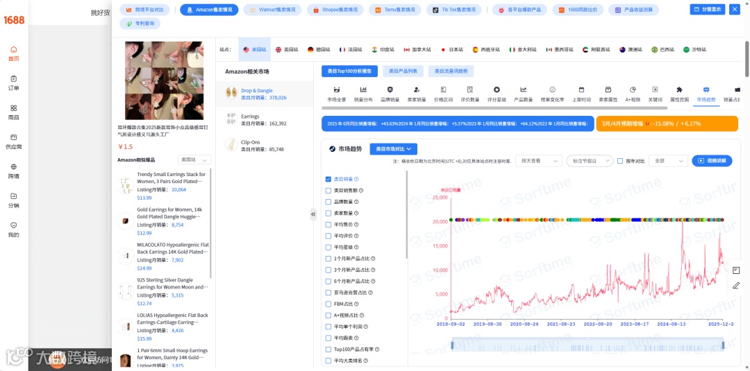The height and width of the screenshot is (371, 750).
Task: Open A+视频 icon
Action: click(x=633, y=89)
